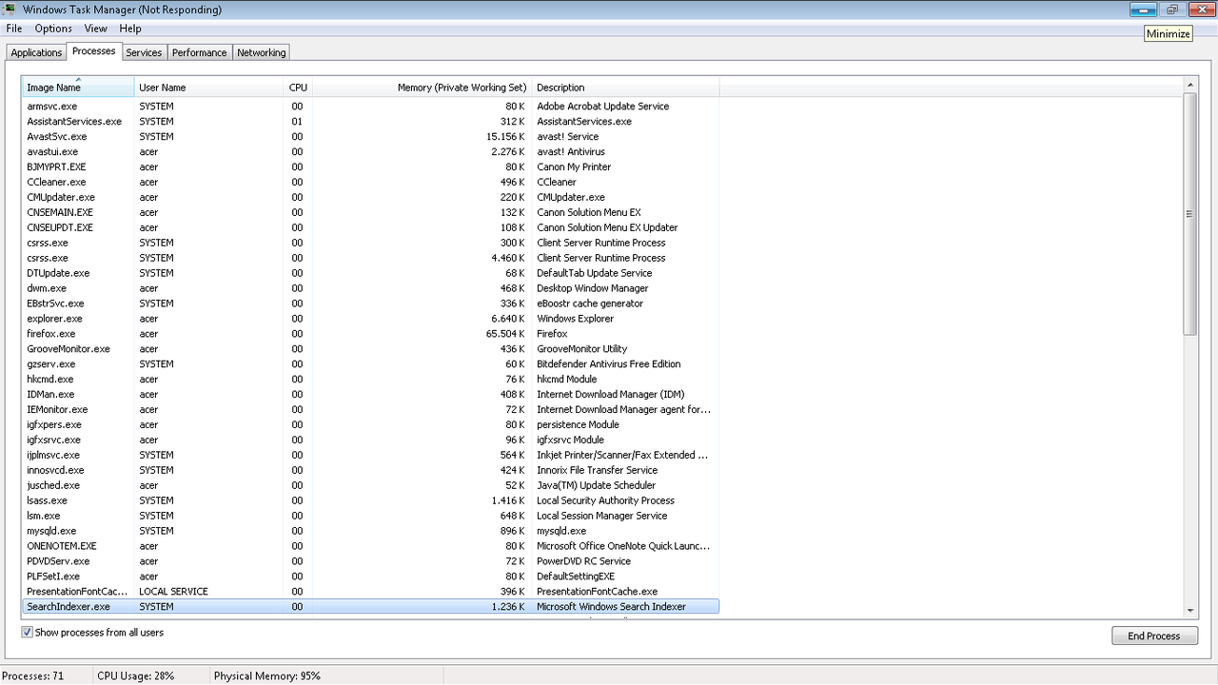The image size is (1218, 685).
Task: Select the igfxpers.exe process
Action: 371,424
